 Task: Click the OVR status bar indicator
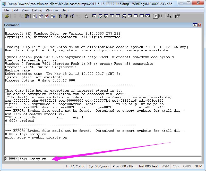(176, 166)
